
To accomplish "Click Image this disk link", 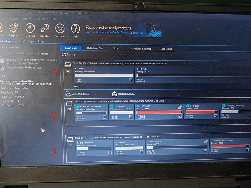I will [x=126, y=94].
